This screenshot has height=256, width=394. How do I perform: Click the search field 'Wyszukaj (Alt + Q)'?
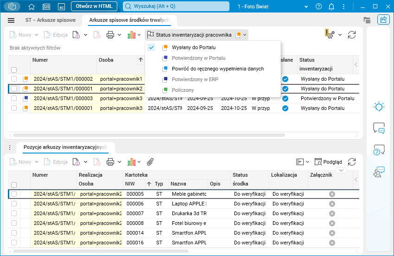[176, 6]
